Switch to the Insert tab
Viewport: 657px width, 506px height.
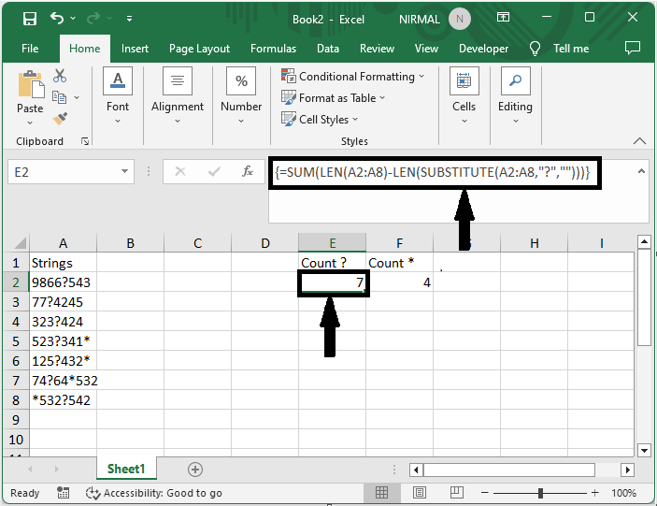pos(135,49)
